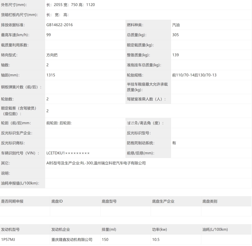Select the 防抱死制动系统 label
252x246 pixels.
(x=141, y=143)
